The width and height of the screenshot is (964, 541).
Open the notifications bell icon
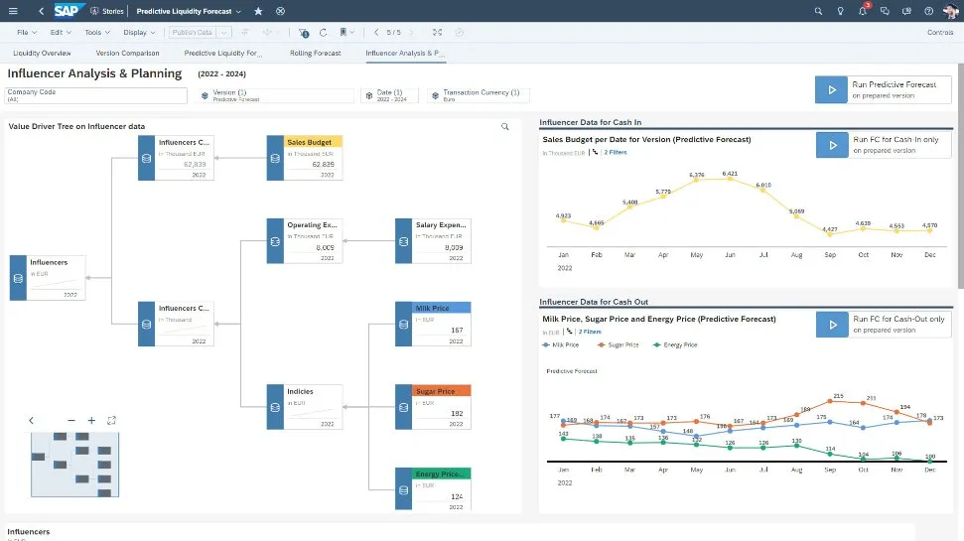tap(862, 11)
